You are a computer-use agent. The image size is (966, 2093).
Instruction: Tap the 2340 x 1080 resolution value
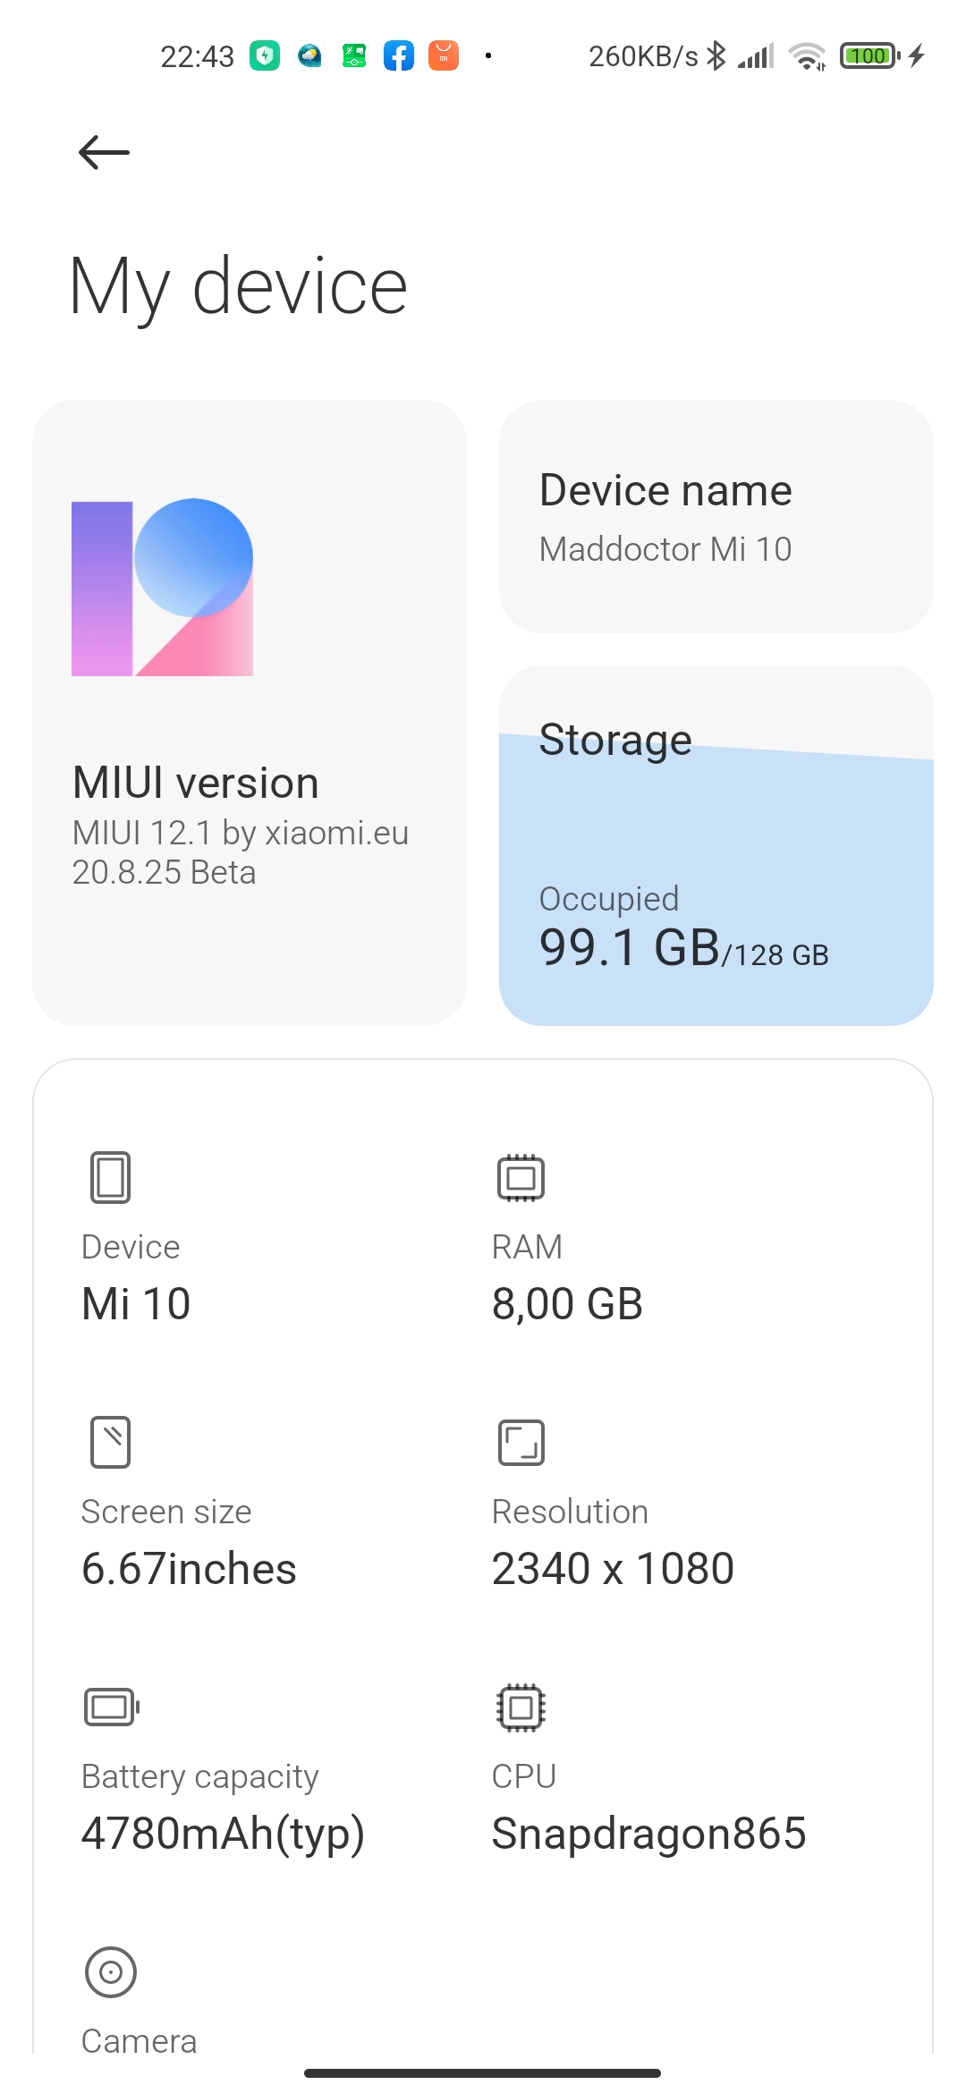pos(613,1569)
